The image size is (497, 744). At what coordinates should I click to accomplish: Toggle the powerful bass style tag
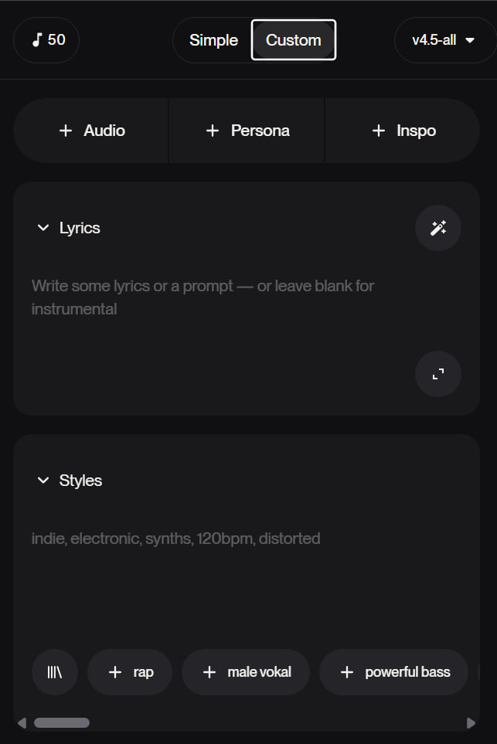(x=393, y=672)
